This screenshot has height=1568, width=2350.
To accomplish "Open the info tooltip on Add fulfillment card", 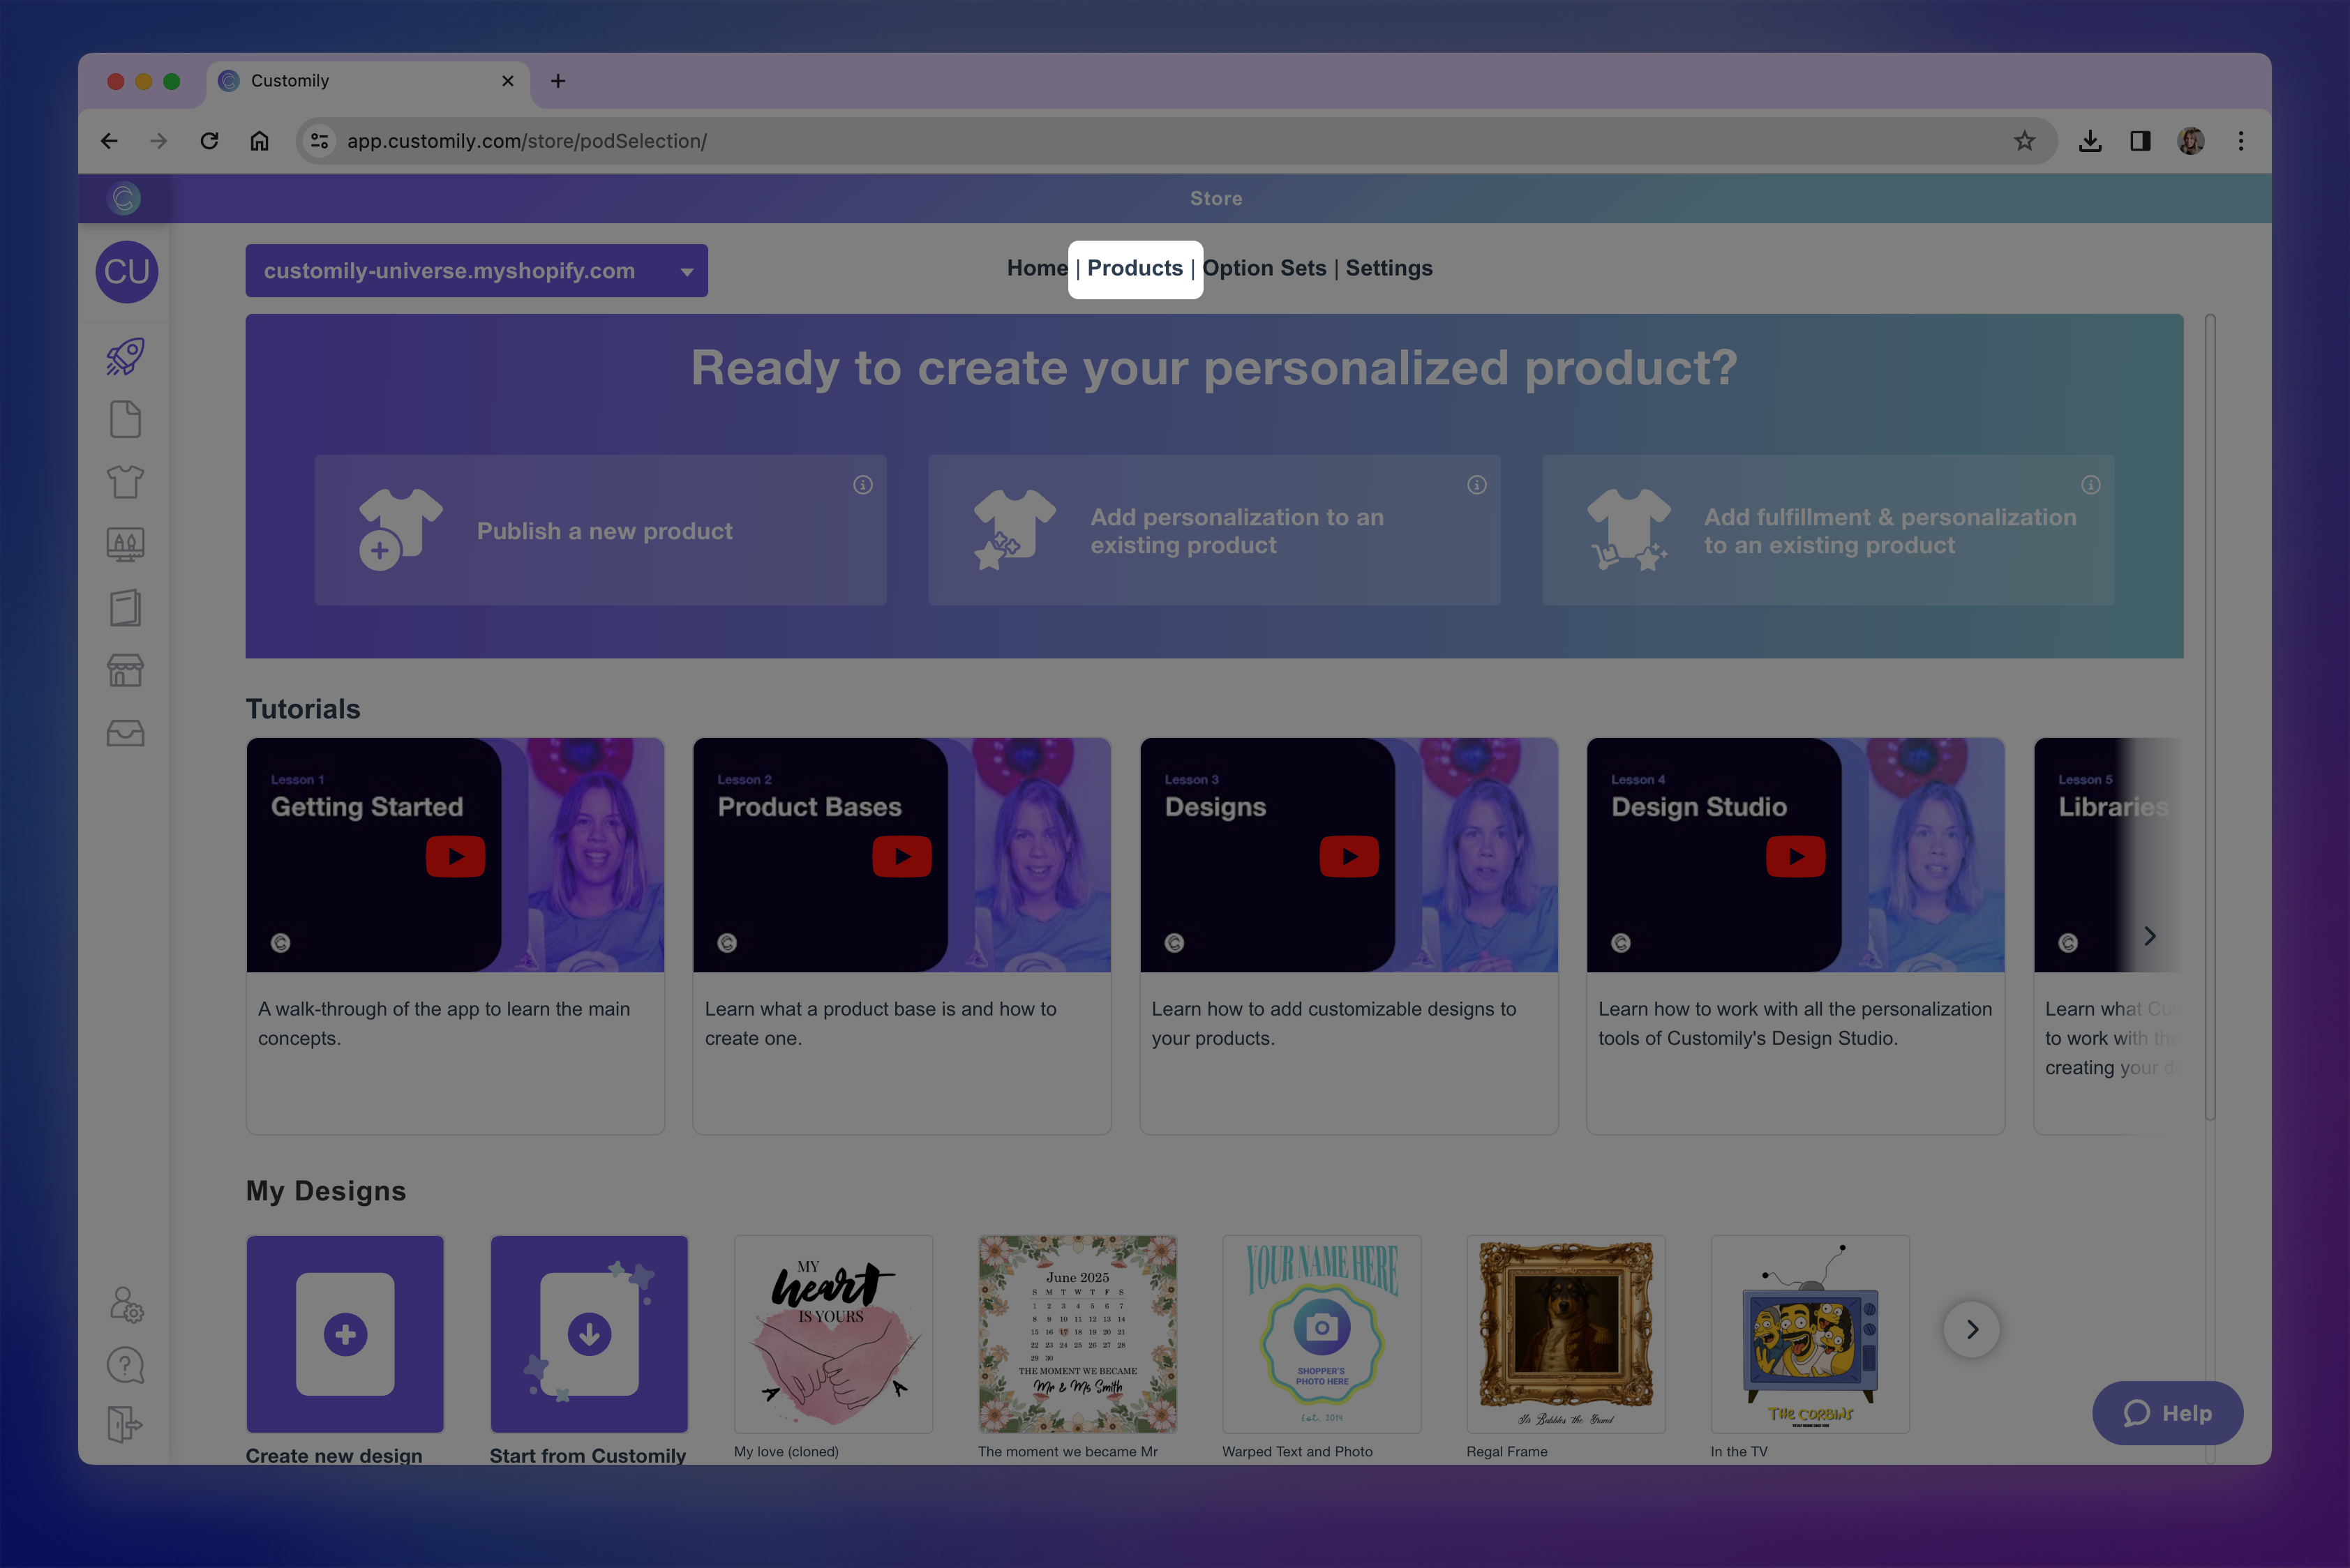I will tap(2092, 484).
